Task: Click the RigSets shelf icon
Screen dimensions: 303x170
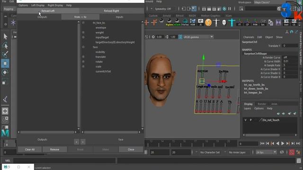Action: (x=169, y=22)
